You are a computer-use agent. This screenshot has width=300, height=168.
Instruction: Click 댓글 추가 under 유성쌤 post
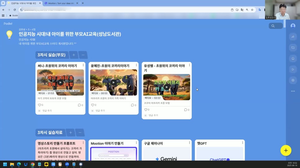153,115
